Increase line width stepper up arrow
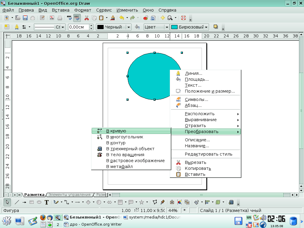 tap(91, 26)
